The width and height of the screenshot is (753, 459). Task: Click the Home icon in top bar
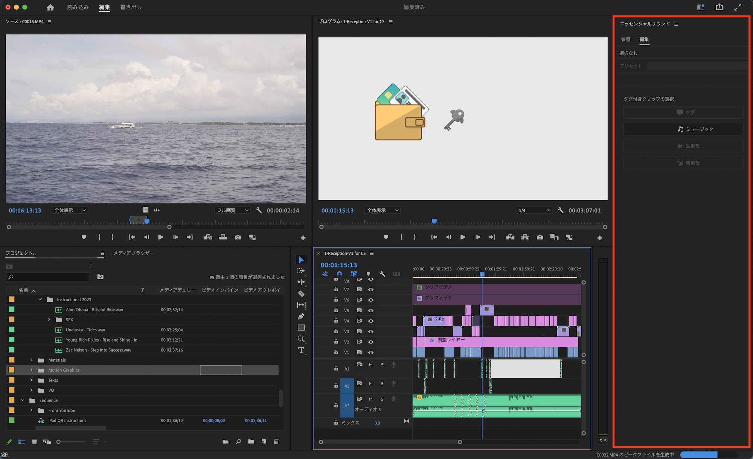(x=50, y=7)
